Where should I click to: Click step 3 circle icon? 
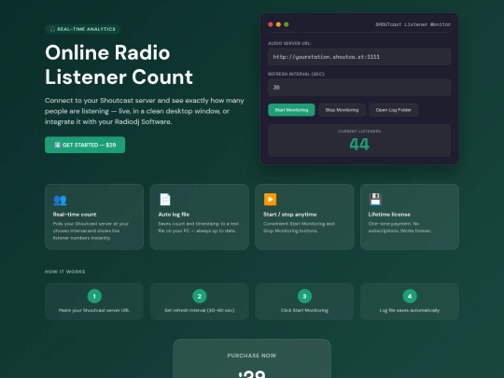304,296
